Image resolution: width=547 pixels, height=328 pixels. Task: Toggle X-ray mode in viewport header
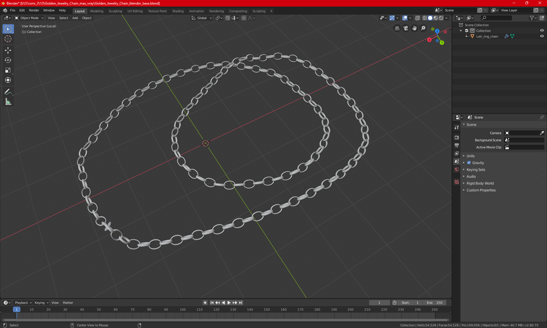(417, 18)
